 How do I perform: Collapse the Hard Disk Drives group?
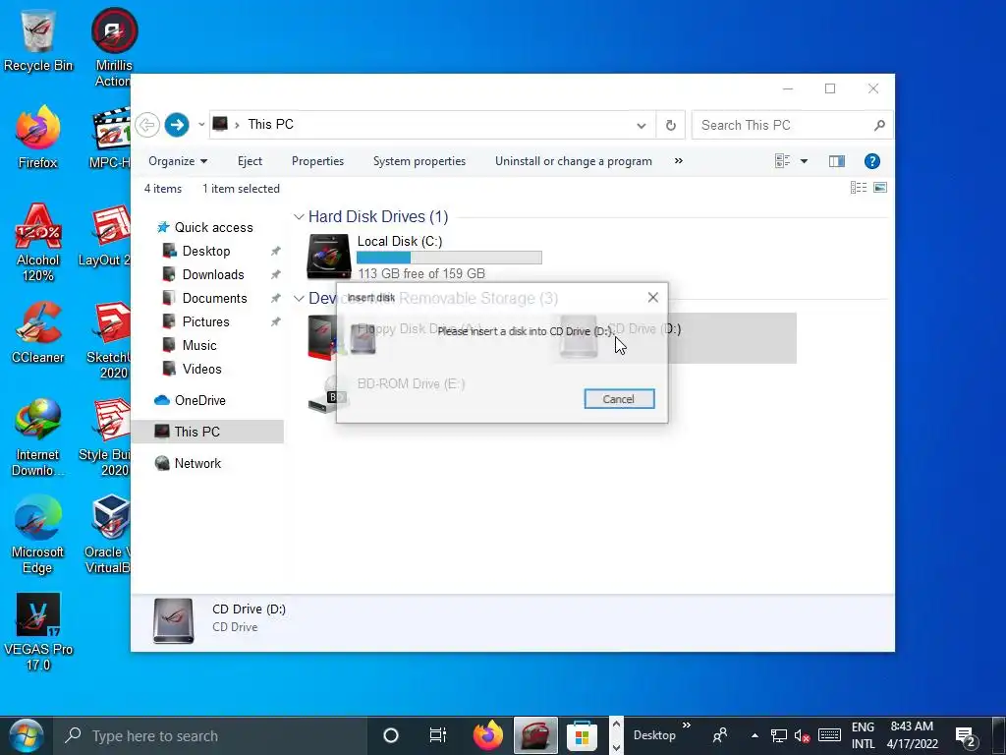pos(299,217)
